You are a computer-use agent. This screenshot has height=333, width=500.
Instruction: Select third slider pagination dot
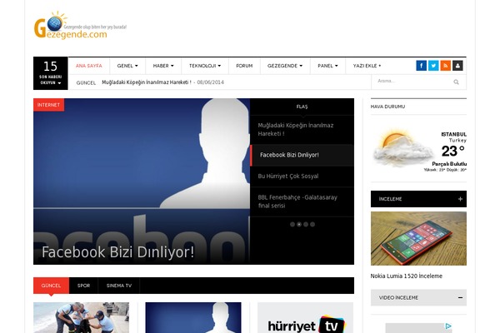tap(306, 224)
